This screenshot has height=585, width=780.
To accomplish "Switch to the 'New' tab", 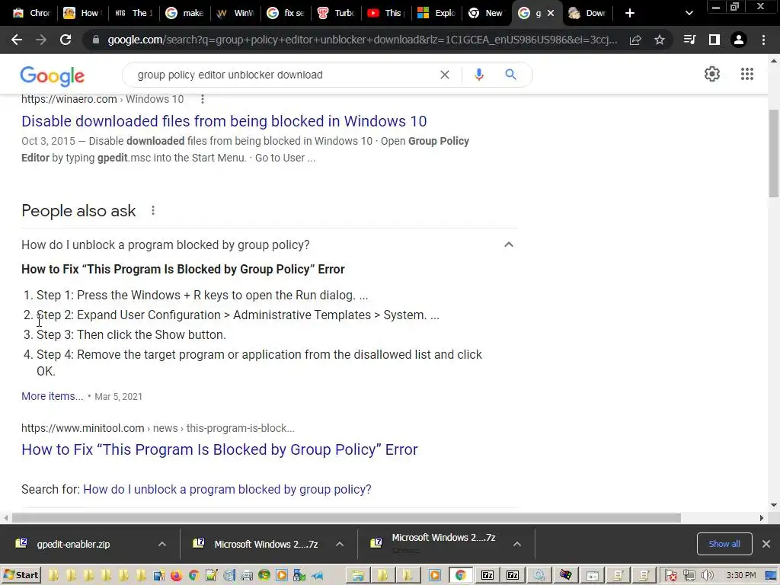I will [x=487, y=14].
